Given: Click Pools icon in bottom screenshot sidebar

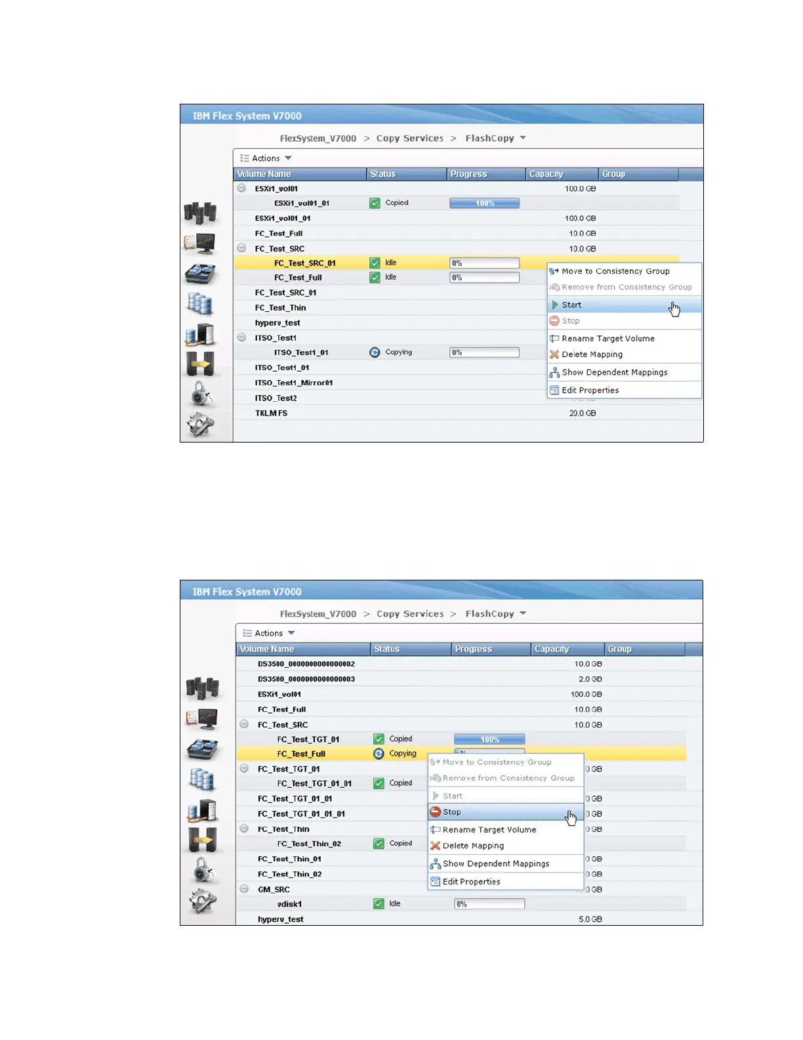Looking at the screenshot, I should click(203, 749).
